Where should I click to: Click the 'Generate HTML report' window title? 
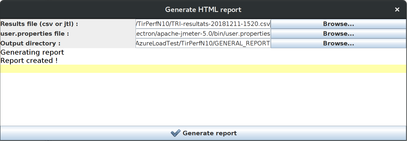[203, 9]
